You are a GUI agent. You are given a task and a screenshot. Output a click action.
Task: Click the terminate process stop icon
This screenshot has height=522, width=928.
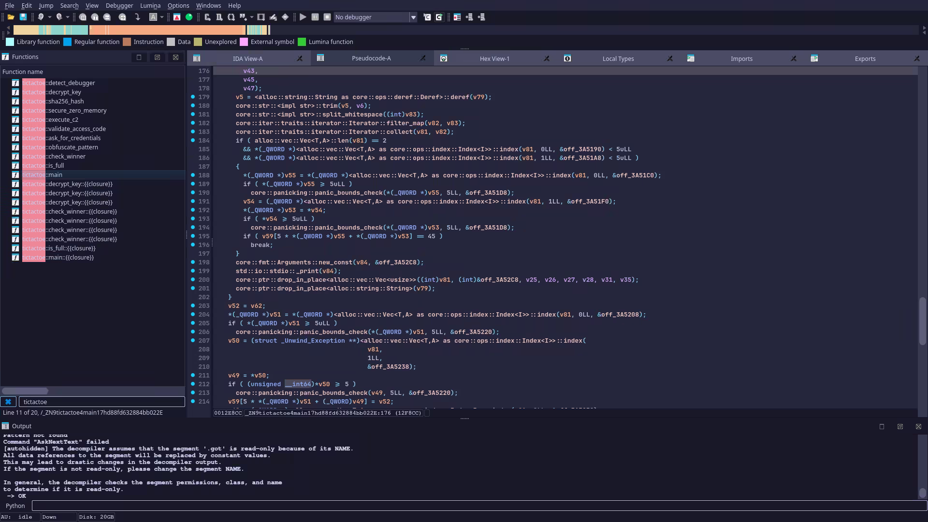327,17
